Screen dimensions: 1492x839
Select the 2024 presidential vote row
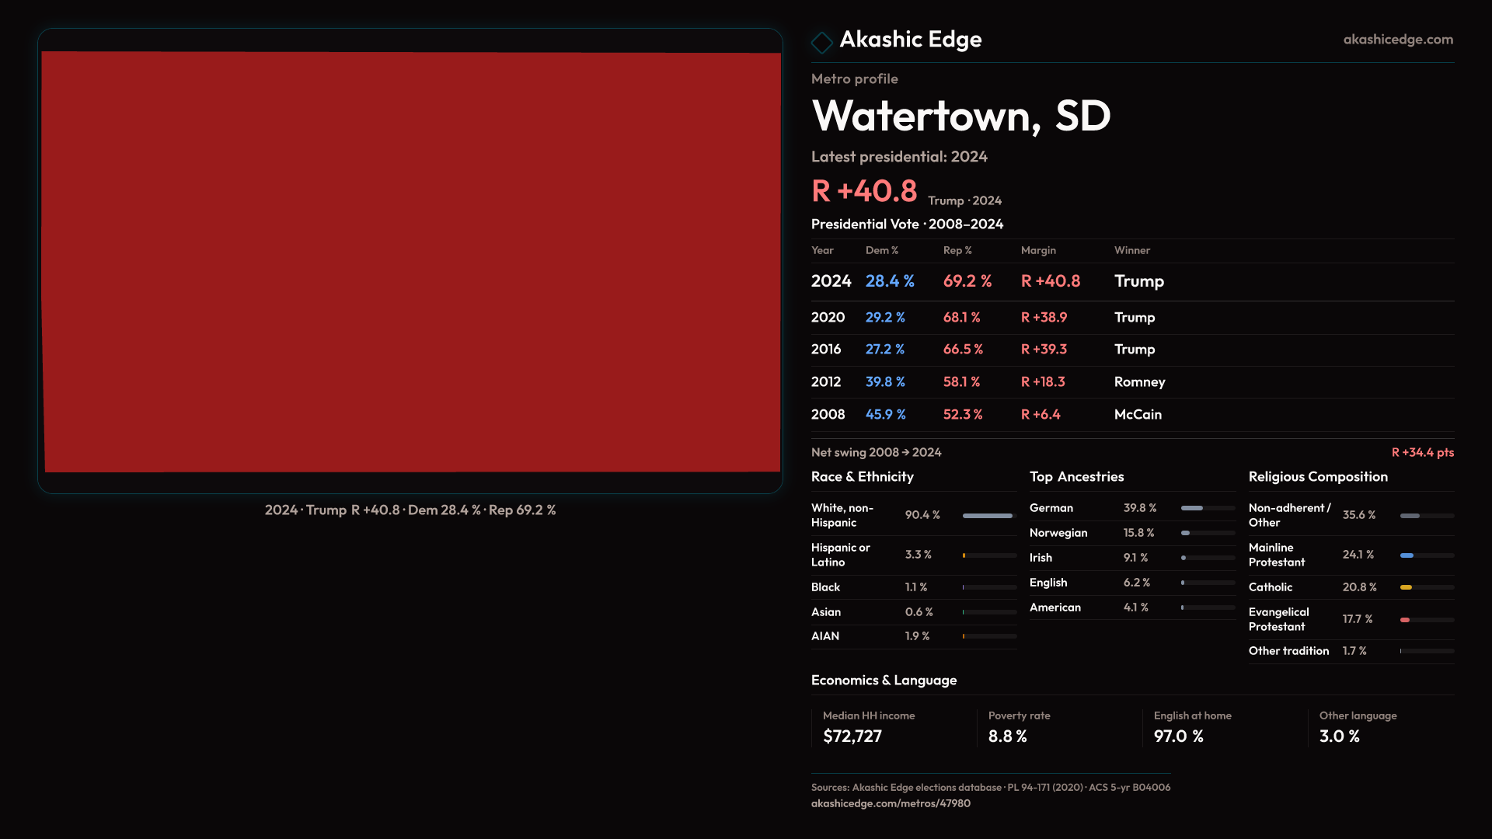(x=987, y=281)
